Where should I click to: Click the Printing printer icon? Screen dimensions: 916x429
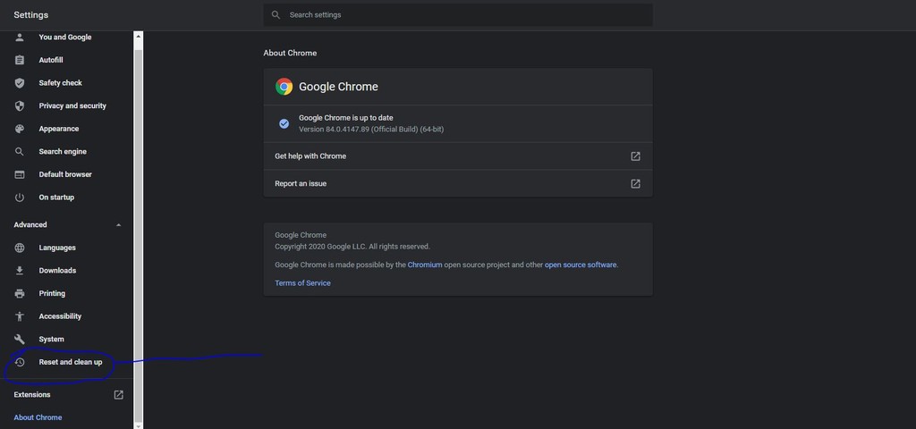pyautogui.click(x=20, y=293)
